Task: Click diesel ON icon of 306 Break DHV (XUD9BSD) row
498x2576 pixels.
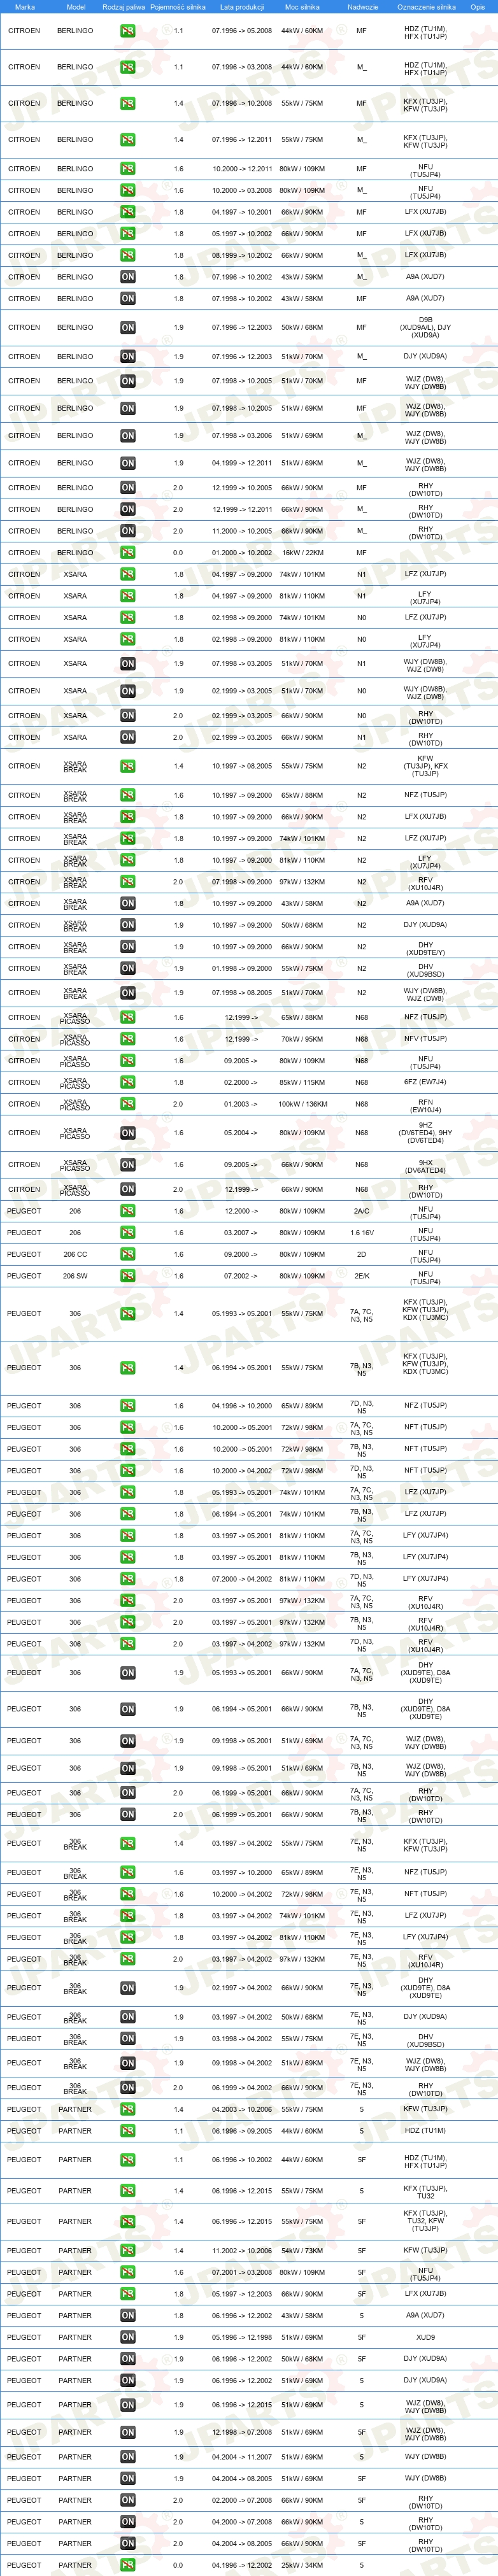Action: point(127,2038)
